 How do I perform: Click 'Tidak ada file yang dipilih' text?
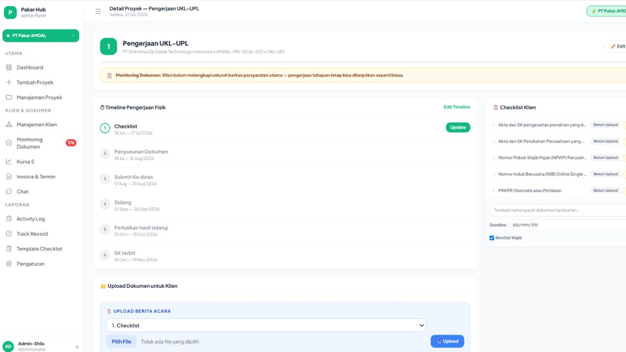click(170, 342)
